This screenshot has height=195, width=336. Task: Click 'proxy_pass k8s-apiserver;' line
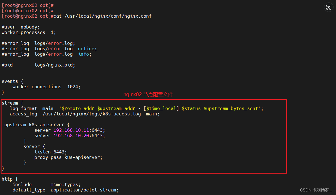click(x=68, y=158)
